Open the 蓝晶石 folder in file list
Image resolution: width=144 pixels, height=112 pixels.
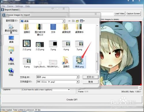pyautogui.click(x=27, y=29)
